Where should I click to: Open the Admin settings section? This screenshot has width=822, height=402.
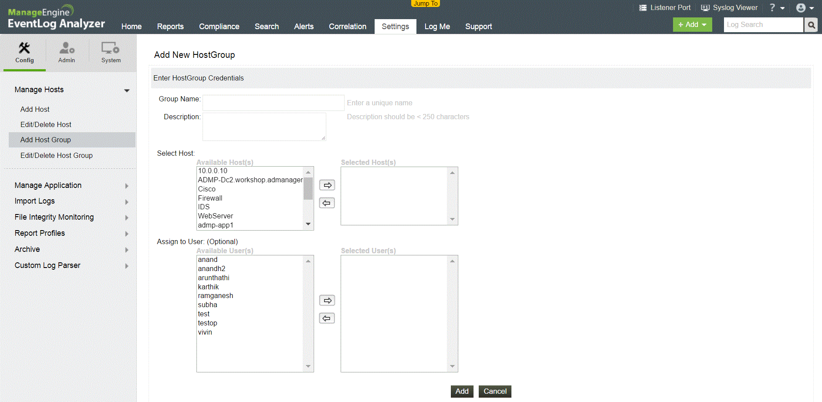click(x=67, y=53)
